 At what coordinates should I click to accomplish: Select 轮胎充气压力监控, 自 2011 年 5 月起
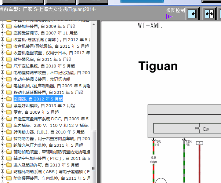point(48,145)
